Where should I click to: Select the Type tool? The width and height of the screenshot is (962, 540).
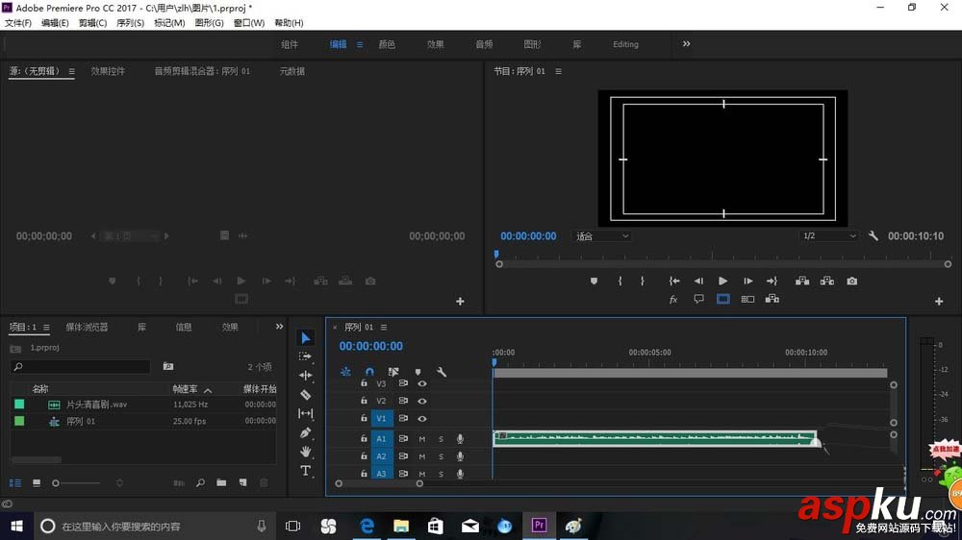click(306, 471)
